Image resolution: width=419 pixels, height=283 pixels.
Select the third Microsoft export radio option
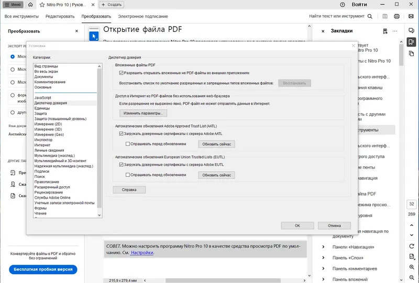pos(13,82)
